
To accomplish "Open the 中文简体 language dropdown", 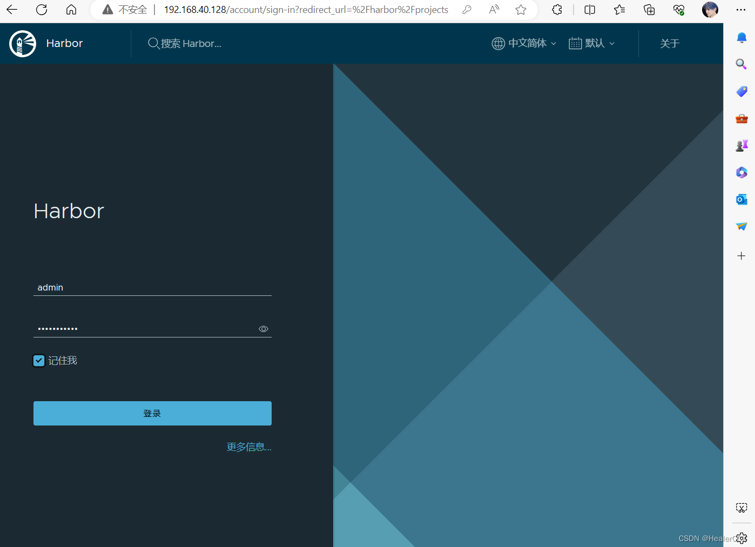I will click(x=524, y=43).
